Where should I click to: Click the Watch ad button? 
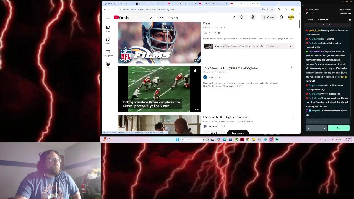214,133
